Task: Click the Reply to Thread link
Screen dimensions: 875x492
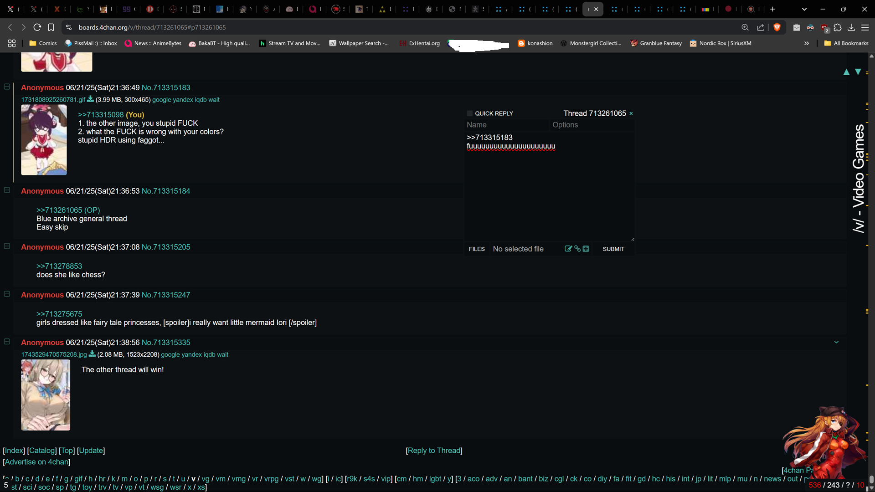Action: point(434,450)
